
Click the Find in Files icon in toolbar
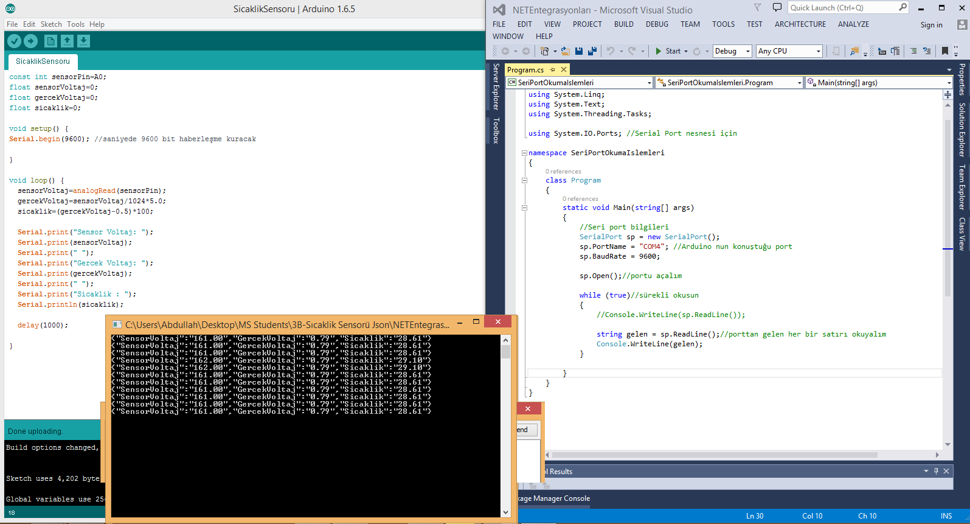pos(855,51)
